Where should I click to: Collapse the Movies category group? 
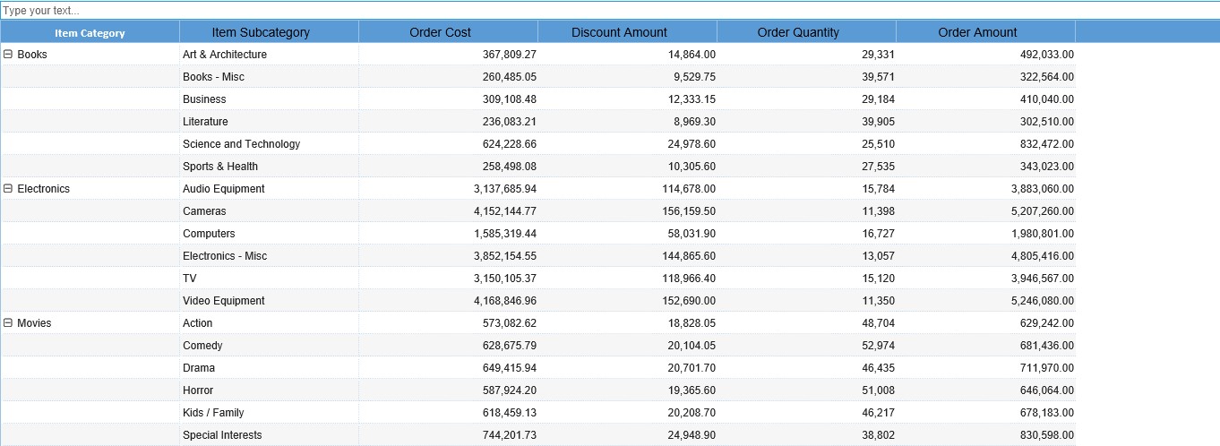coord(8,322)
